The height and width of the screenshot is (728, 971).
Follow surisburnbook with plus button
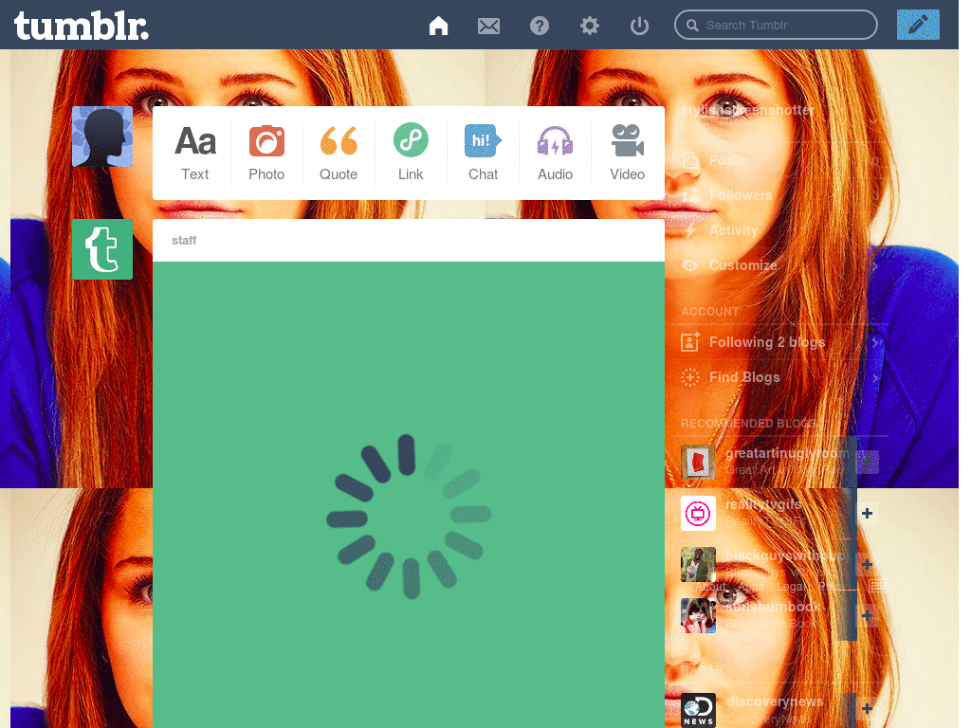point(867,616)
